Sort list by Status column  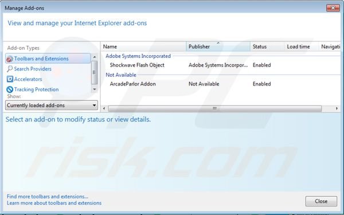point(267,46)
